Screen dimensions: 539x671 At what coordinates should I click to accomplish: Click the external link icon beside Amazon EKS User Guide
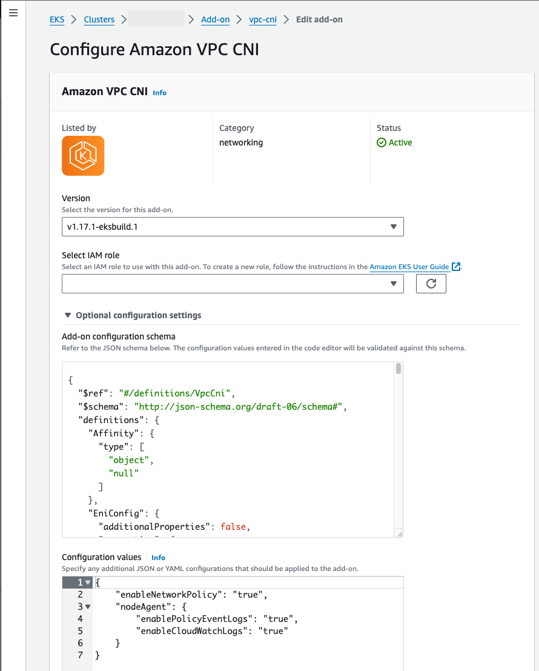point(456,267)
